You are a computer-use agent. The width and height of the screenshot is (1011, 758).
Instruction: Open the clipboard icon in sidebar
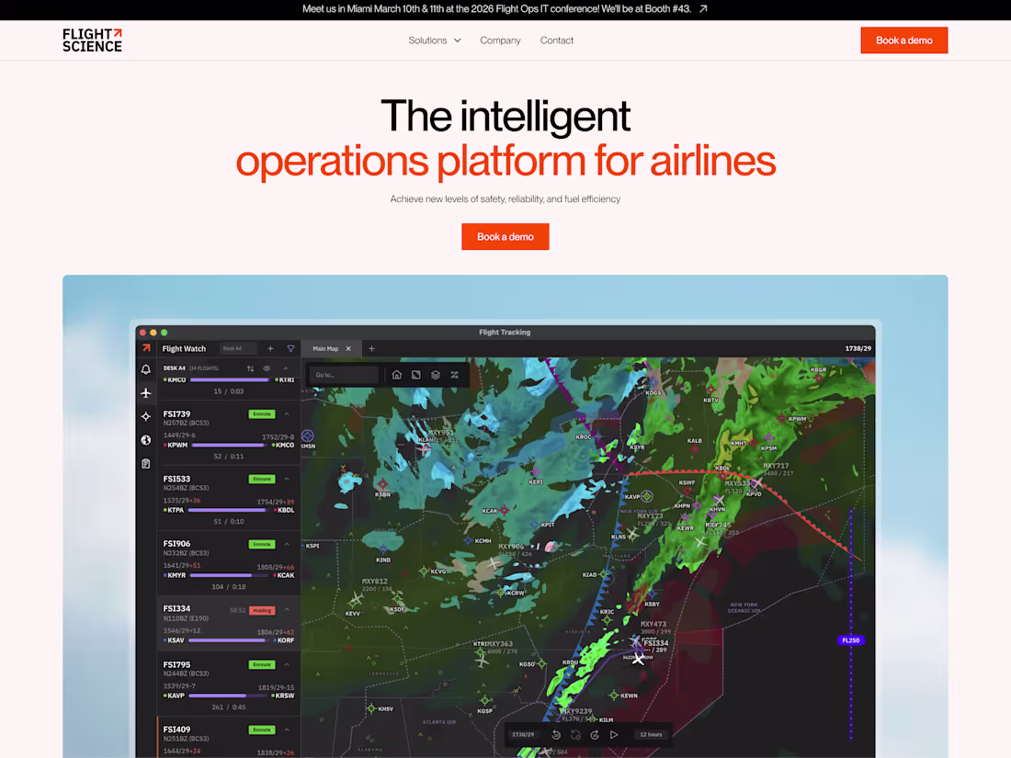pos(146,463)
